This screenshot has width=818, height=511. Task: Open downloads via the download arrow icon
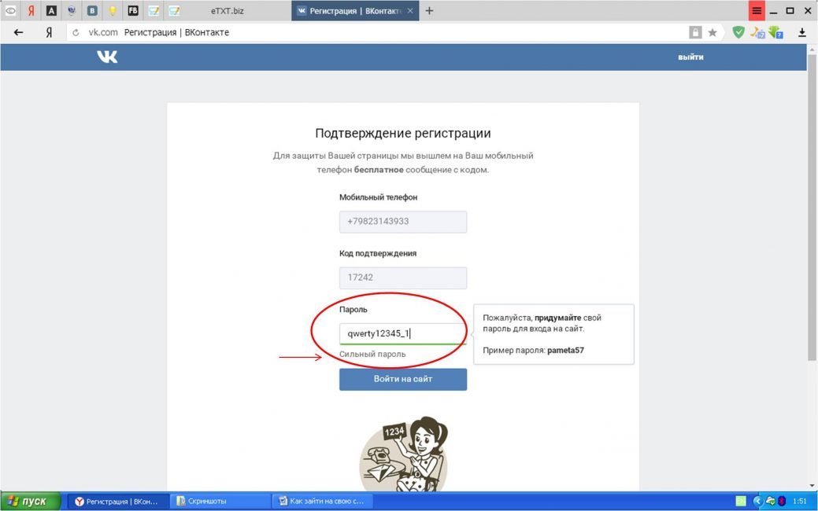pyautogui.click(x=801, y=32)
